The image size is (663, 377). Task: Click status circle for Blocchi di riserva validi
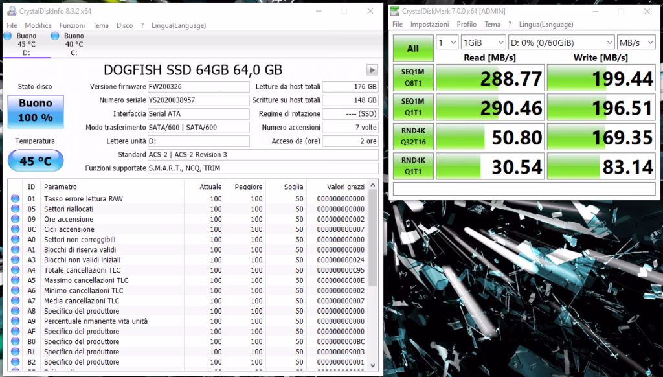pyautogui.click(x=16, y=249)
